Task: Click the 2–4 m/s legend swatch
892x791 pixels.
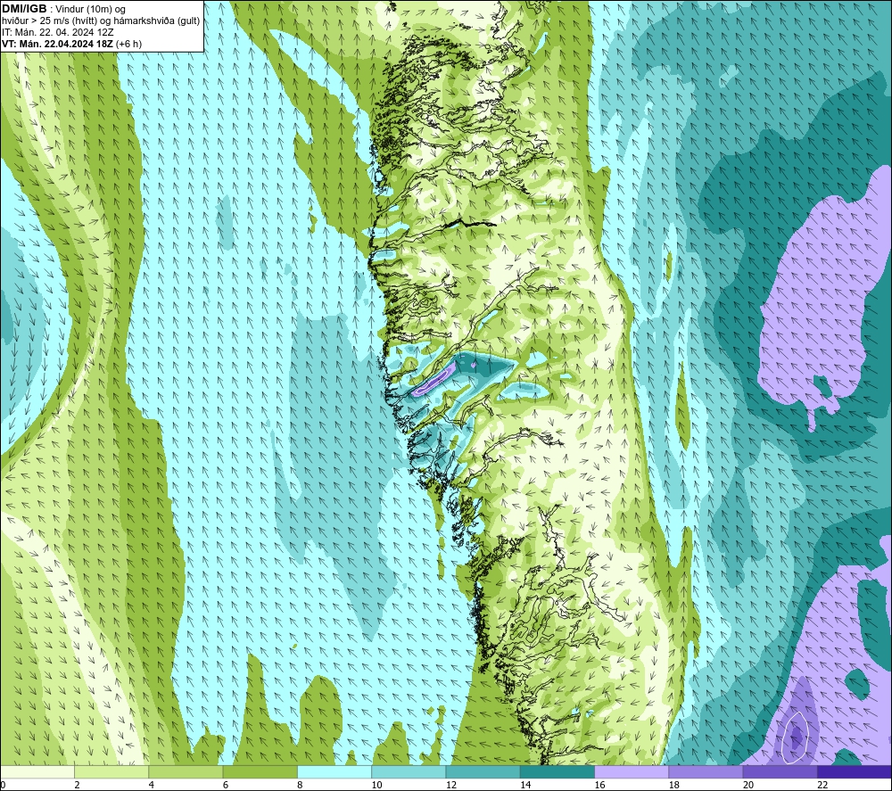Action: [111, 771]
